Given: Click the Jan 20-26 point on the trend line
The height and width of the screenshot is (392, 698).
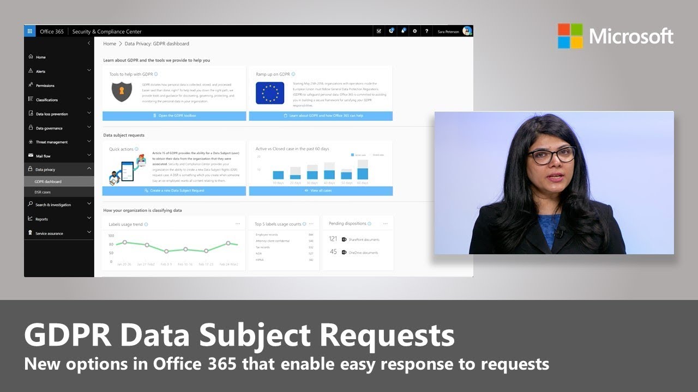Looking at the screenshot, I should tap(124, 242).
